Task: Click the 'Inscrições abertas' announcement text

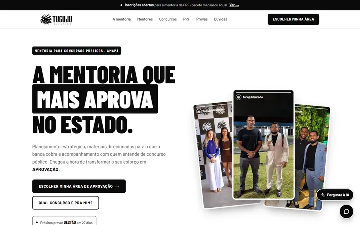Action: point(139,5)
